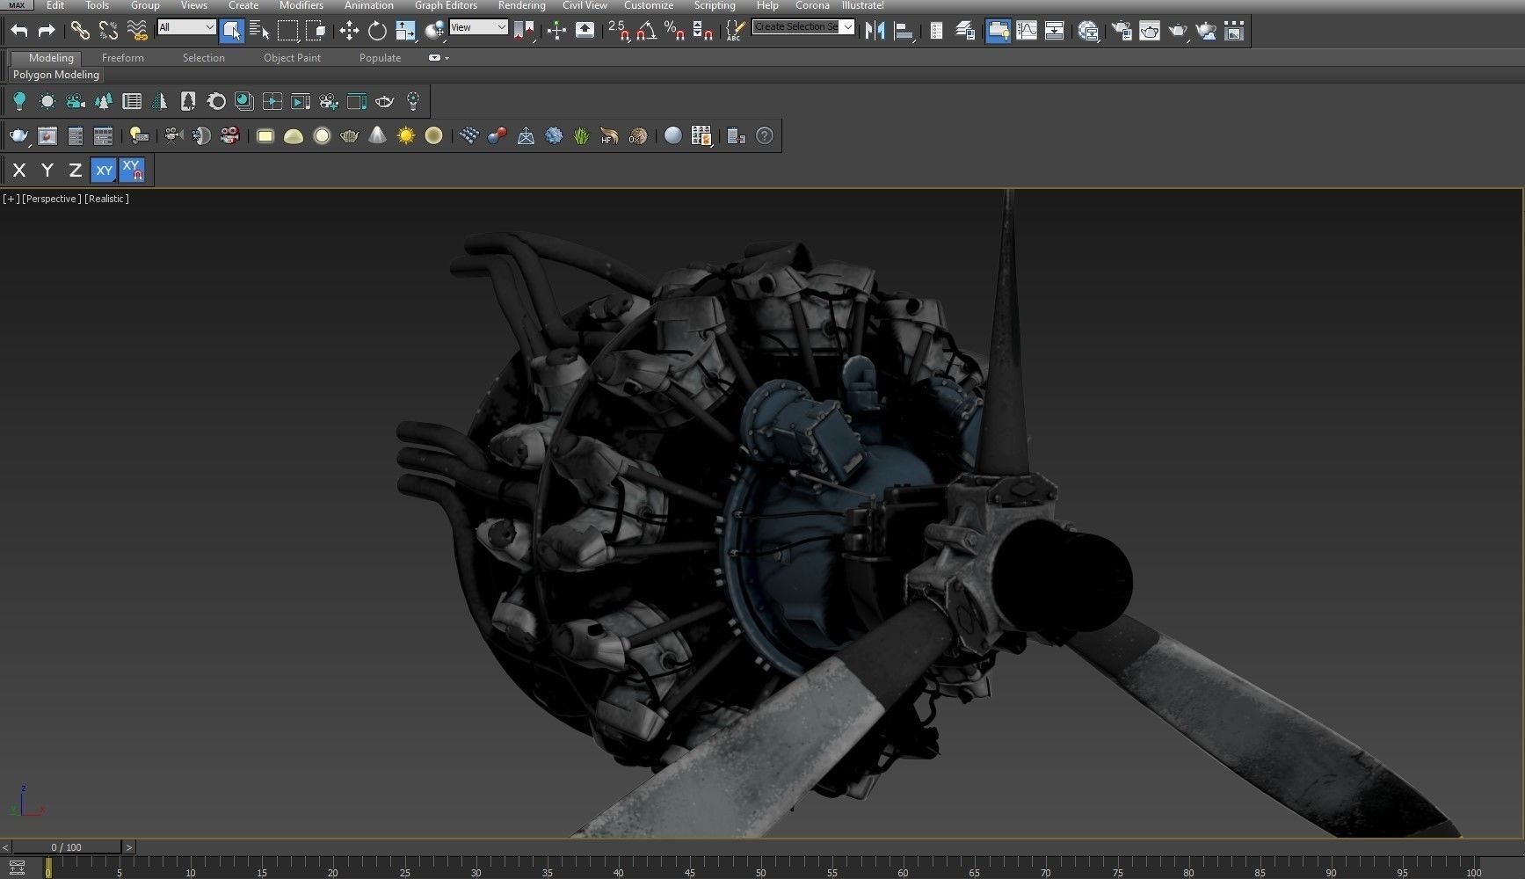Click the Undo arrow icon
This screenshot has width=1525, height=879.
tap(18, 31)
